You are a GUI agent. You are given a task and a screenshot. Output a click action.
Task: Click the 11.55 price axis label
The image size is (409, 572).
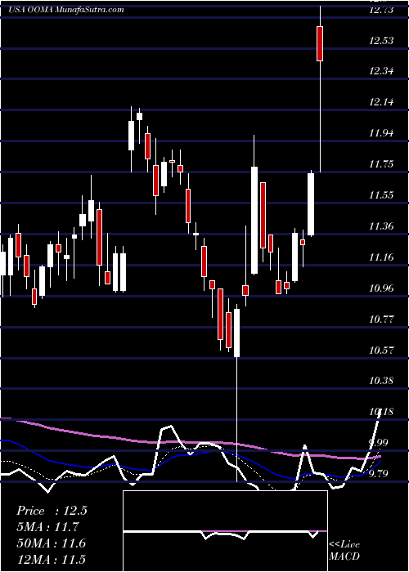(381, 195)
